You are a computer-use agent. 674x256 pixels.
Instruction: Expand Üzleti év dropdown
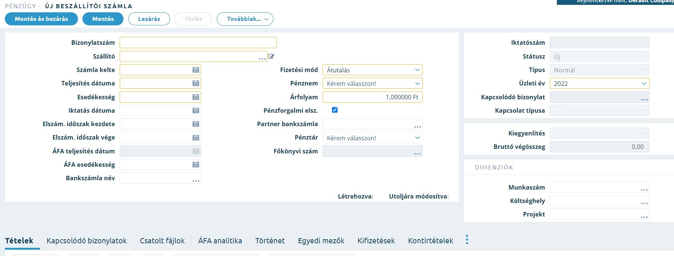[644, 84]
